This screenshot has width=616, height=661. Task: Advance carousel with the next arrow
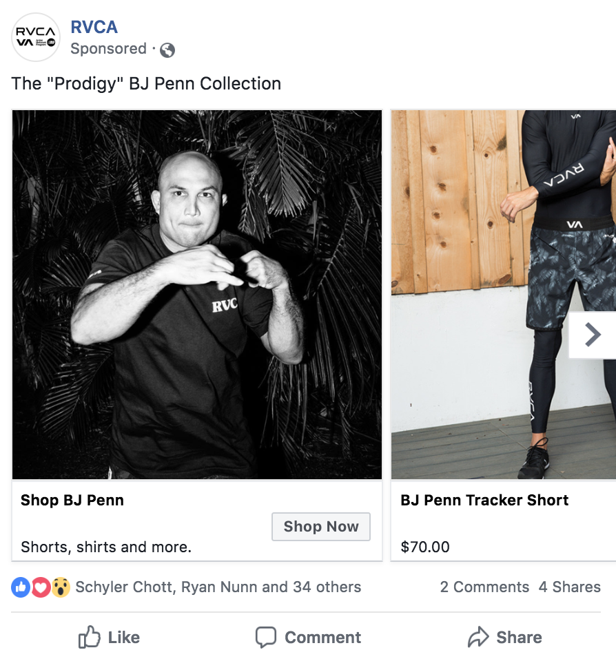[x=592, y=335]
